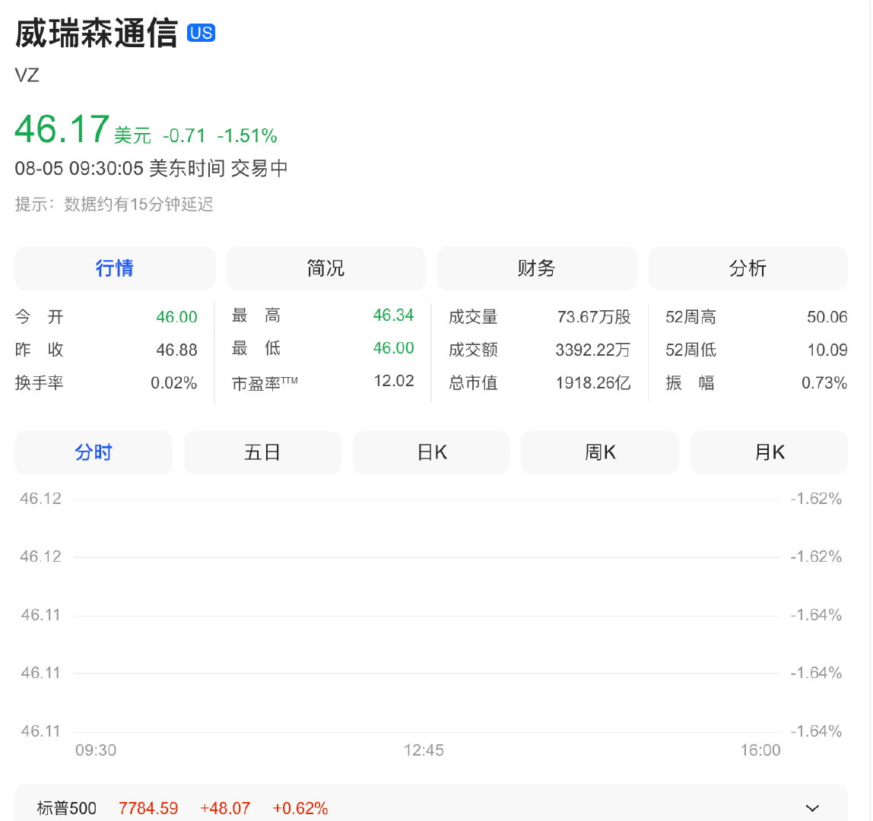873x821 pixels.
Task: Click the 标普500 percent +0.62%
Action: coord(300,808)
